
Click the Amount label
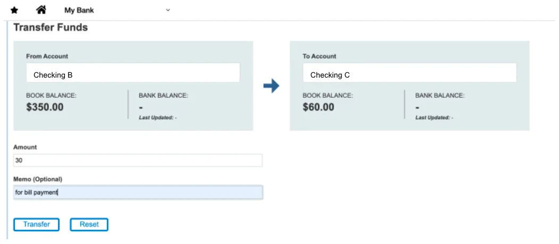click(x=25, y=147)
